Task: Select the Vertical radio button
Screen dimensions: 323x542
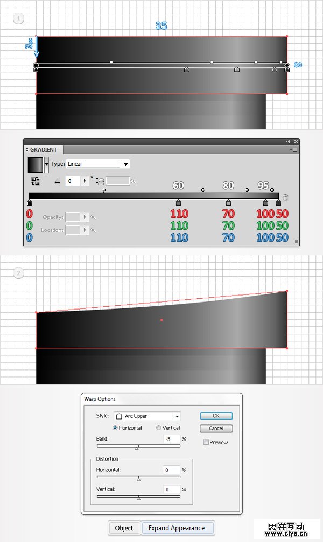Action: (158, 428)
